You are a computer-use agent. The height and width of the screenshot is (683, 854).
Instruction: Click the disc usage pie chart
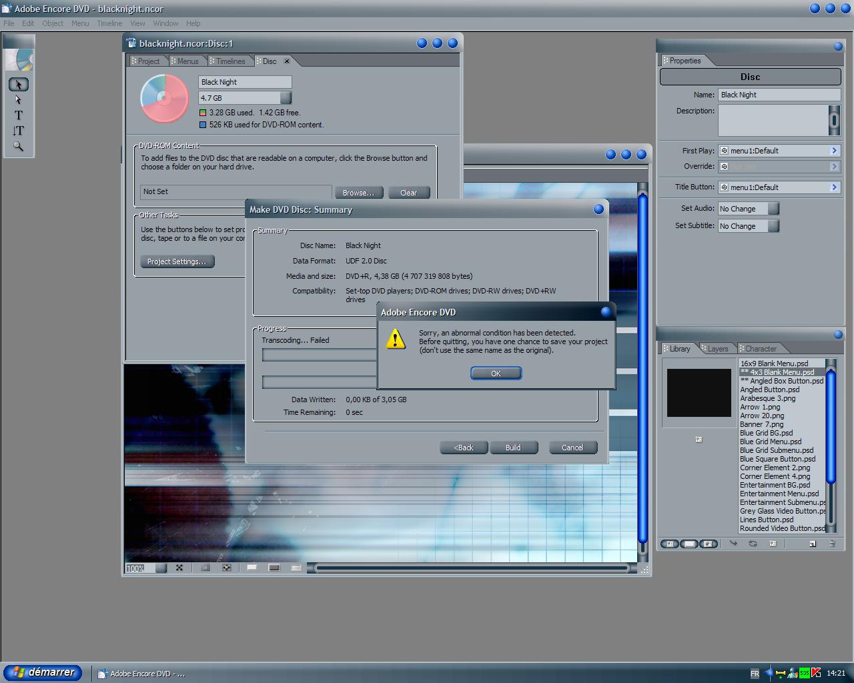point(165,98)
